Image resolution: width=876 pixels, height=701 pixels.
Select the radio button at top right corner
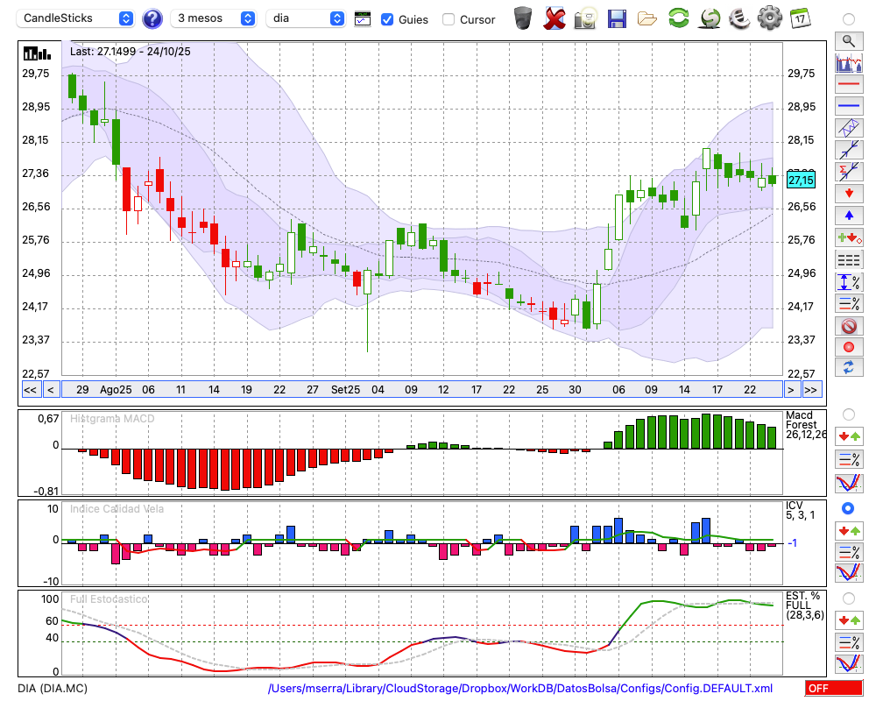[849, 19]
